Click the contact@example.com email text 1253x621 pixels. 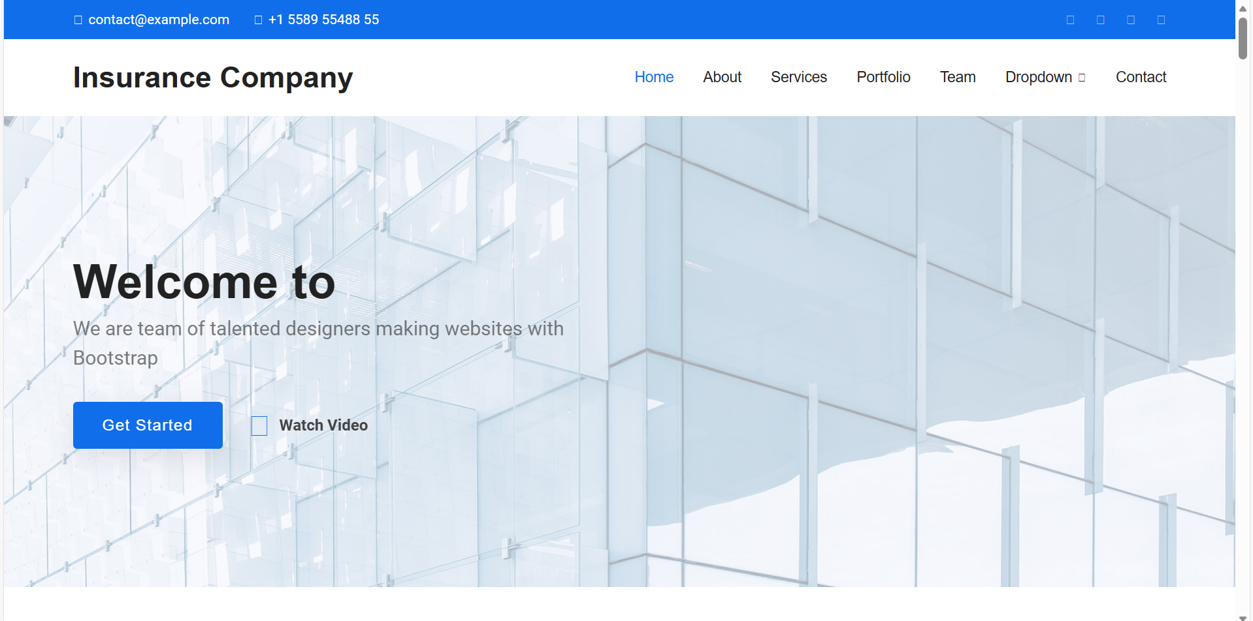pos(159,20)
